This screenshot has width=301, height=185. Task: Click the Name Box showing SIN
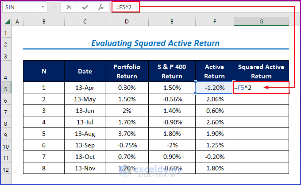[x=20, y=7]
